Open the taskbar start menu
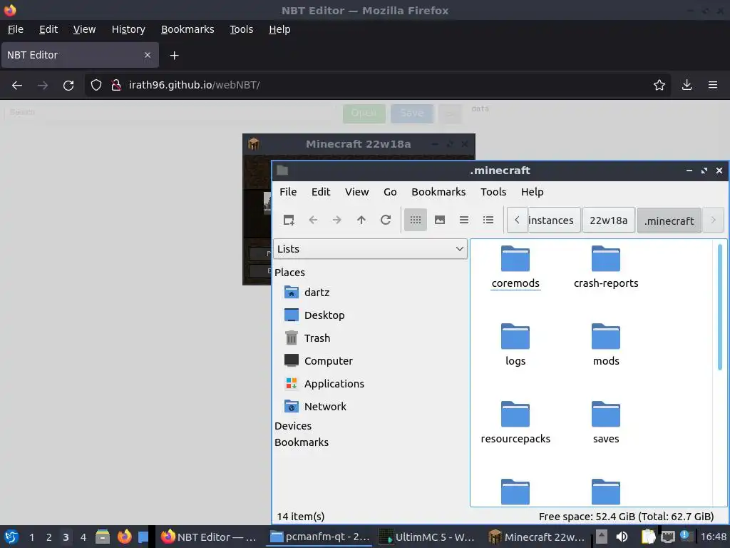The image size is (730, 548). (11, 537)
